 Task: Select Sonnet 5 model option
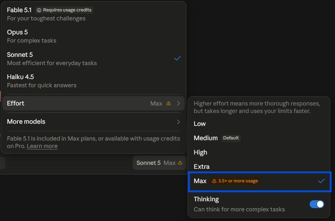[x=93, y=59]
